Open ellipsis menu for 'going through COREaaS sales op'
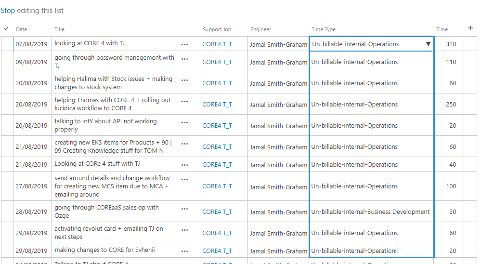This screenshot has height=264, width=481. point(185,209)
